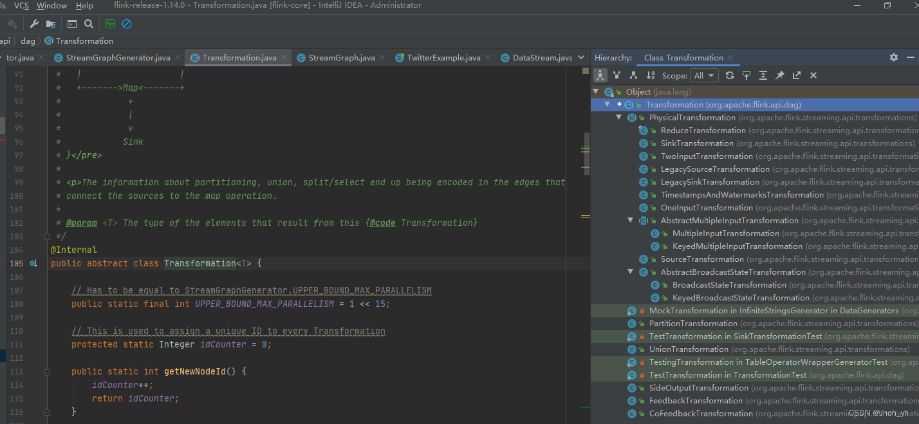Screen dimensions: 919x424
Task: Click the green profiler toolbar icon
Action: [x=109, y=24]
